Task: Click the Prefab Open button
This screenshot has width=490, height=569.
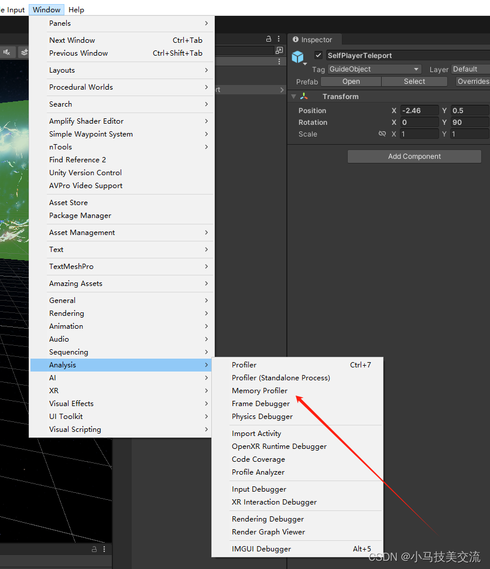Action: pos(350,81)
